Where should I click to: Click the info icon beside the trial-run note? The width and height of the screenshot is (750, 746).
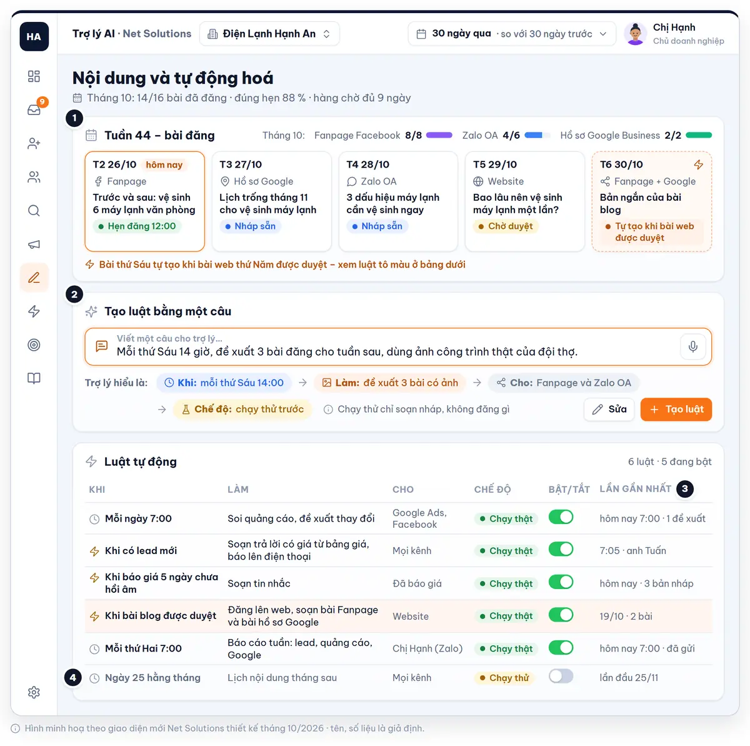click(328, 410)
